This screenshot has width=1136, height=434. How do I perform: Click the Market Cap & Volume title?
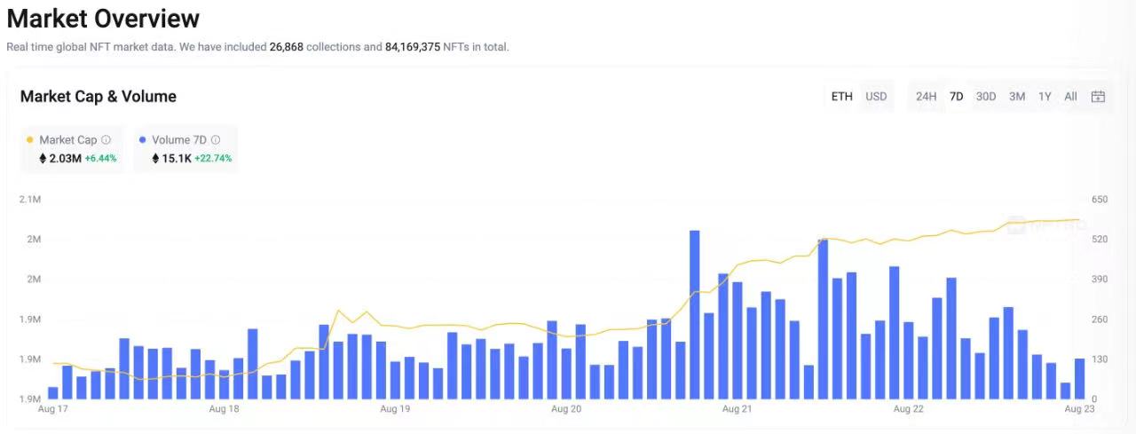(99, 97)
